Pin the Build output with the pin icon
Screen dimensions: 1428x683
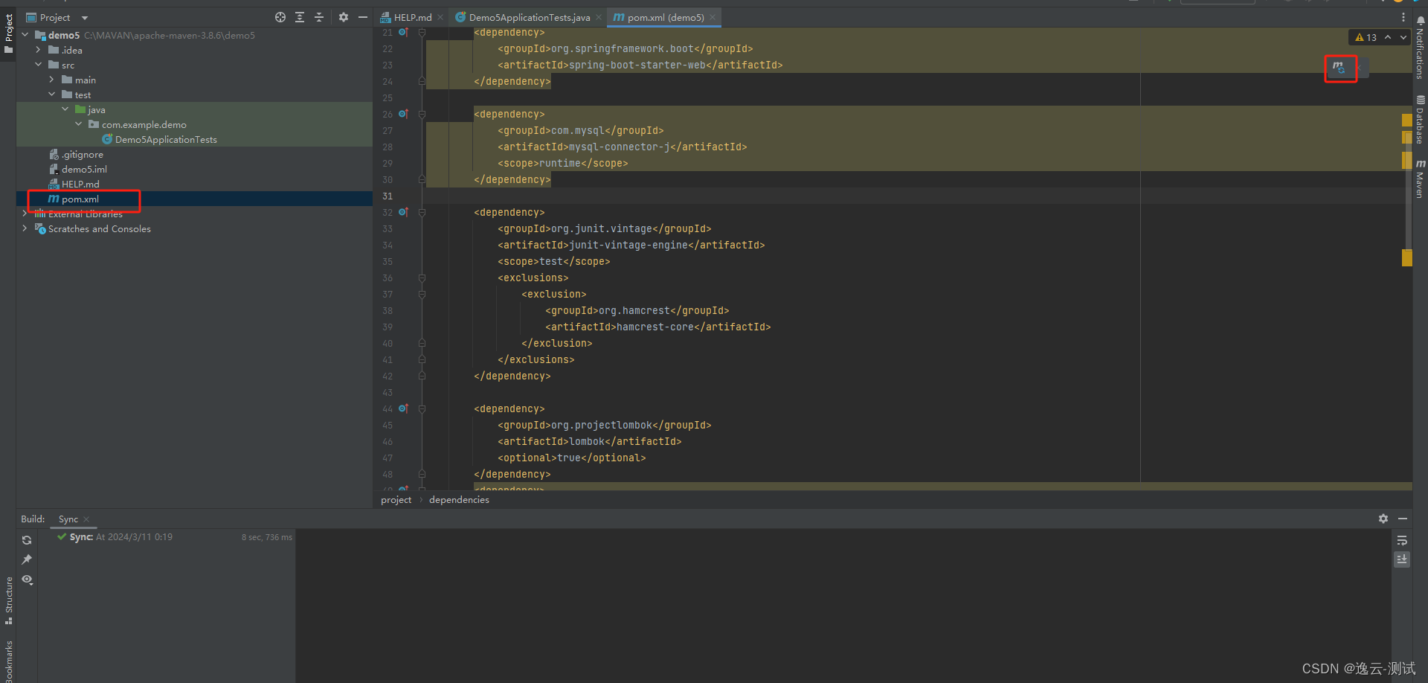tap(27, 559)
